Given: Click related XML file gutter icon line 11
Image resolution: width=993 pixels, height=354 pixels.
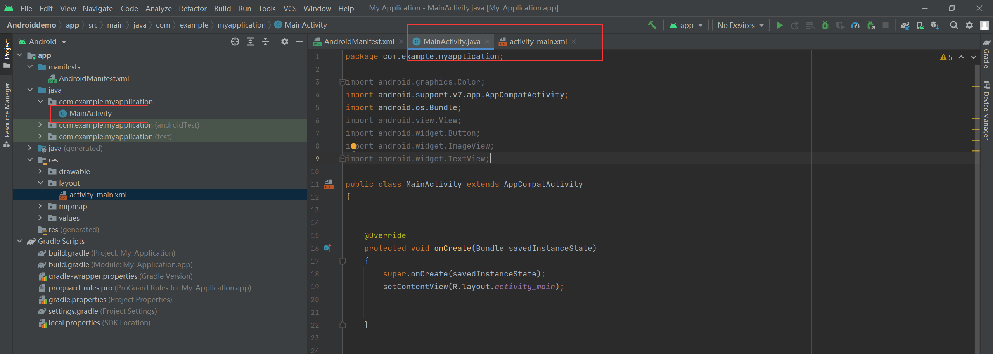Looking at the screenshot, I should click(x=328, y=184).
